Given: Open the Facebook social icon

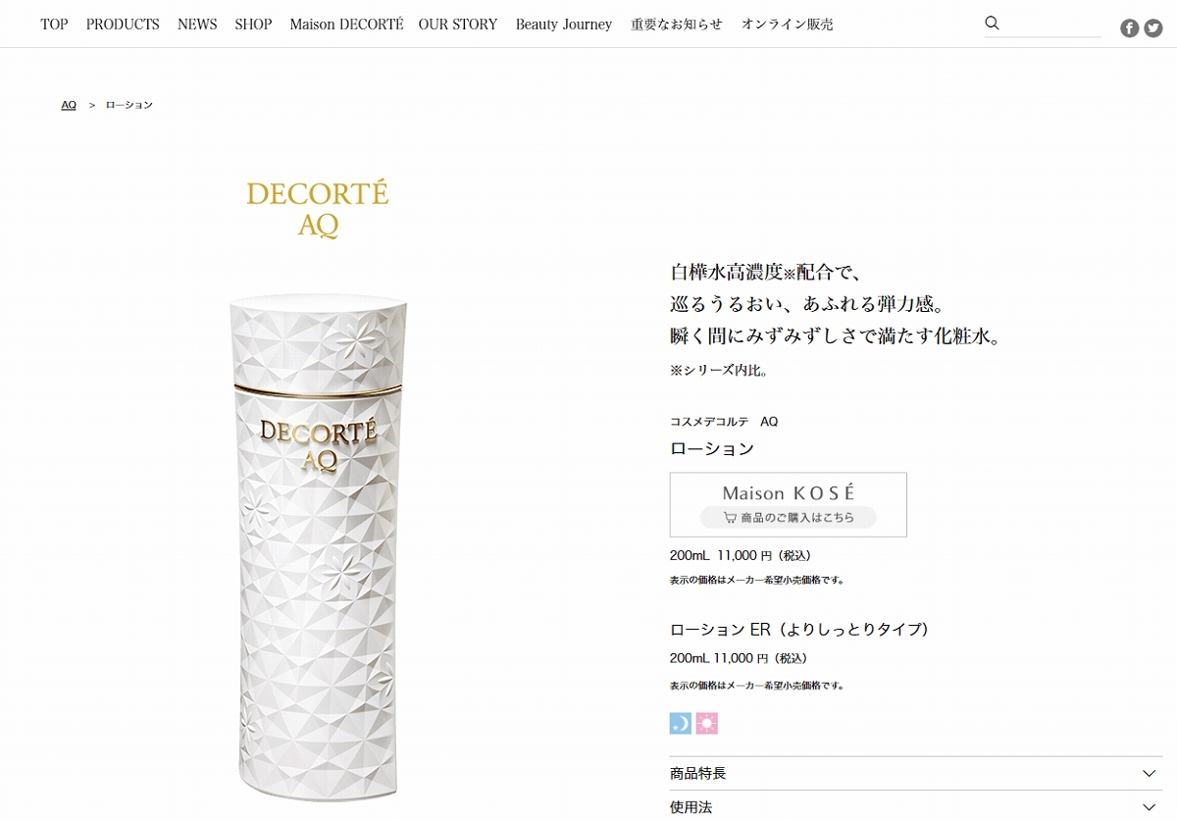Looking at the screenshot, I should [1130, 28].
